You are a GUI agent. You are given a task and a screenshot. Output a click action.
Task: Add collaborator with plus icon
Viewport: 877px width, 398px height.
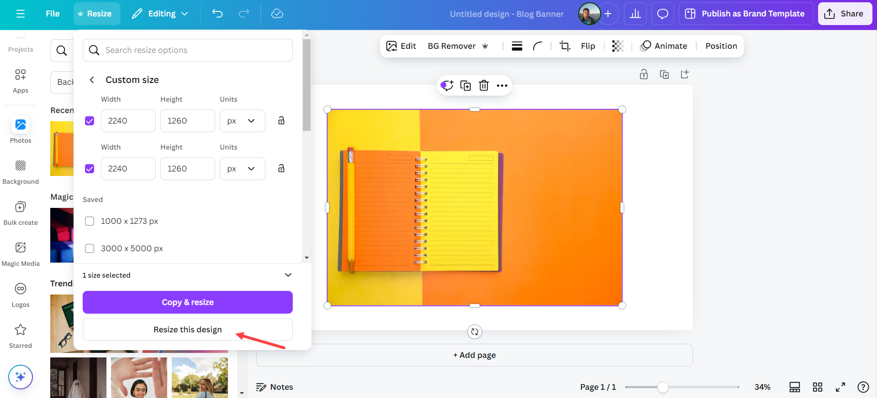608,14
